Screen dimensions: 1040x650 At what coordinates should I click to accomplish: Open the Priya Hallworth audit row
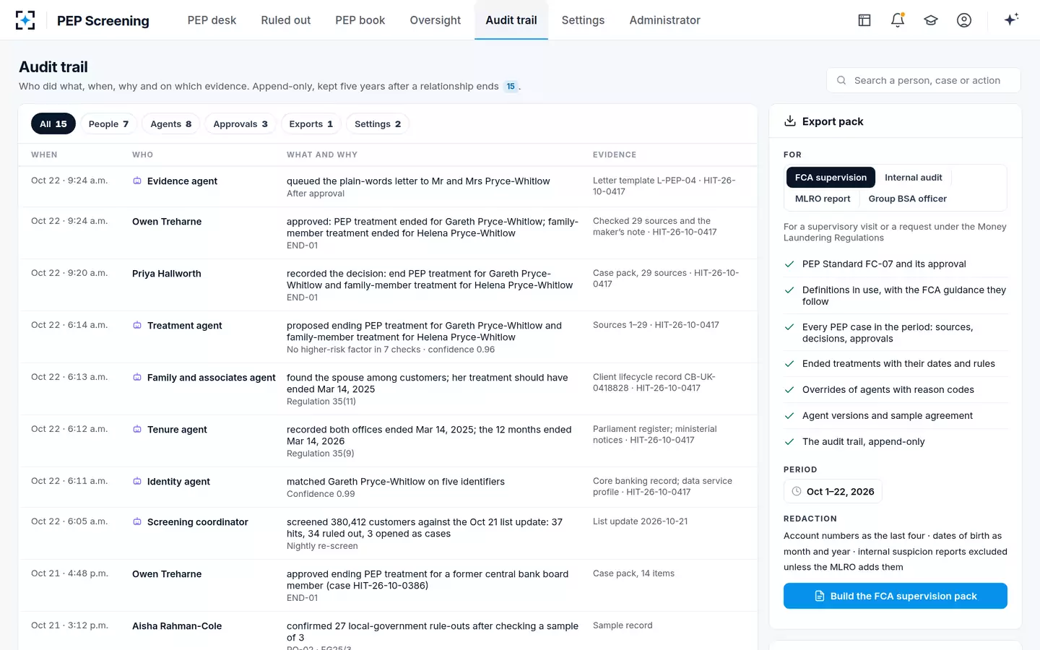coord(388,285)
